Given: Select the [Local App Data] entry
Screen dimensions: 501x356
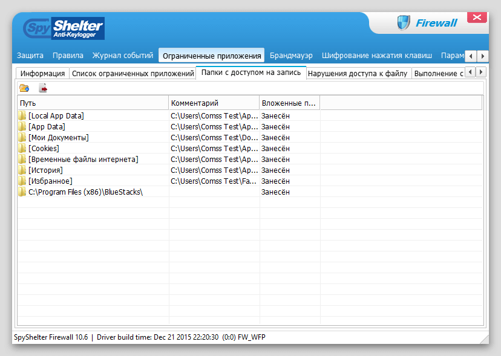Looking at the screenshot, I should coord(56,115).
